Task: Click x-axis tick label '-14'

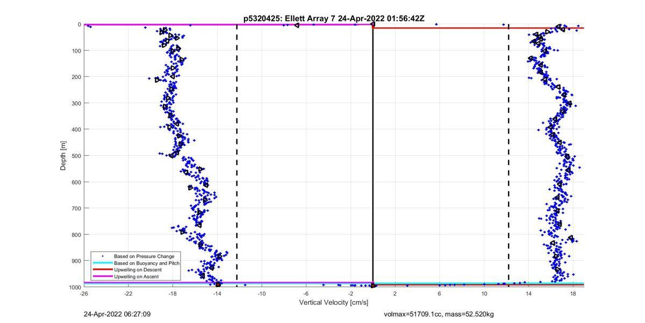Action: (217, 293)
